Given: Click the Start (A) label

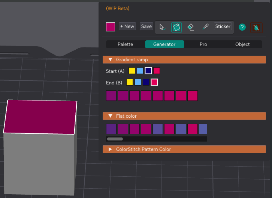Looking at the screenshot, I should 115,71.
